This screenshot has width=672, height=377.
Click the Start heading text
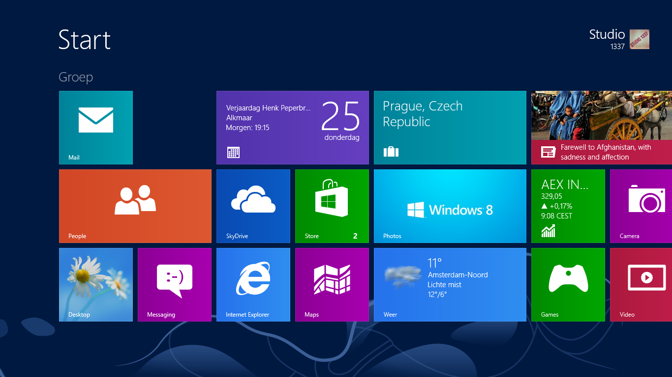[85, 39]
